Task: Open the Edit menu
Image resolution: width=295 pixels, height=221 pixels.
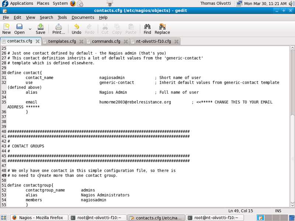Action: coord(17,17)
